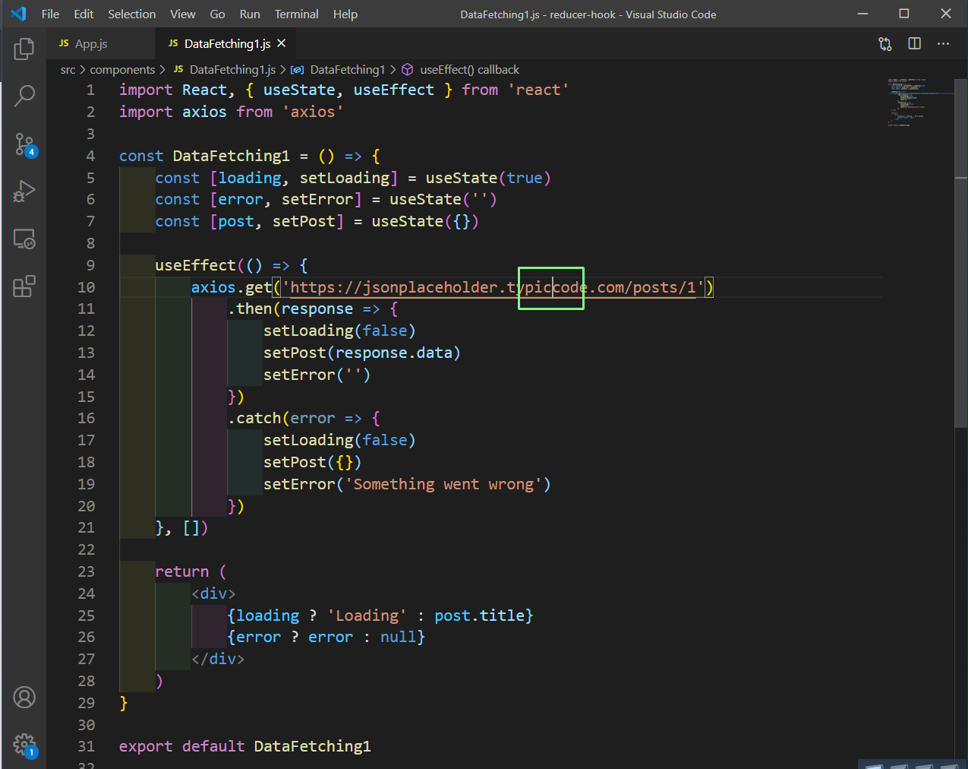
Task: Click the JS file icon on DataFetching1.js tab
Action: [173, 43]
